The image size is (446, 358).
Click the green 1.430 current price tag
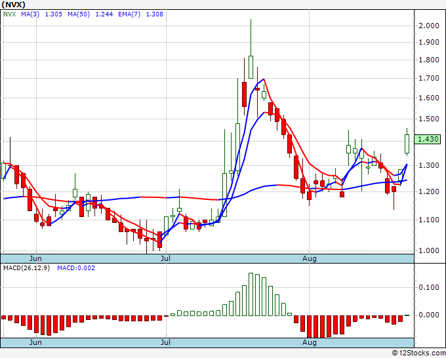[428, 140]
